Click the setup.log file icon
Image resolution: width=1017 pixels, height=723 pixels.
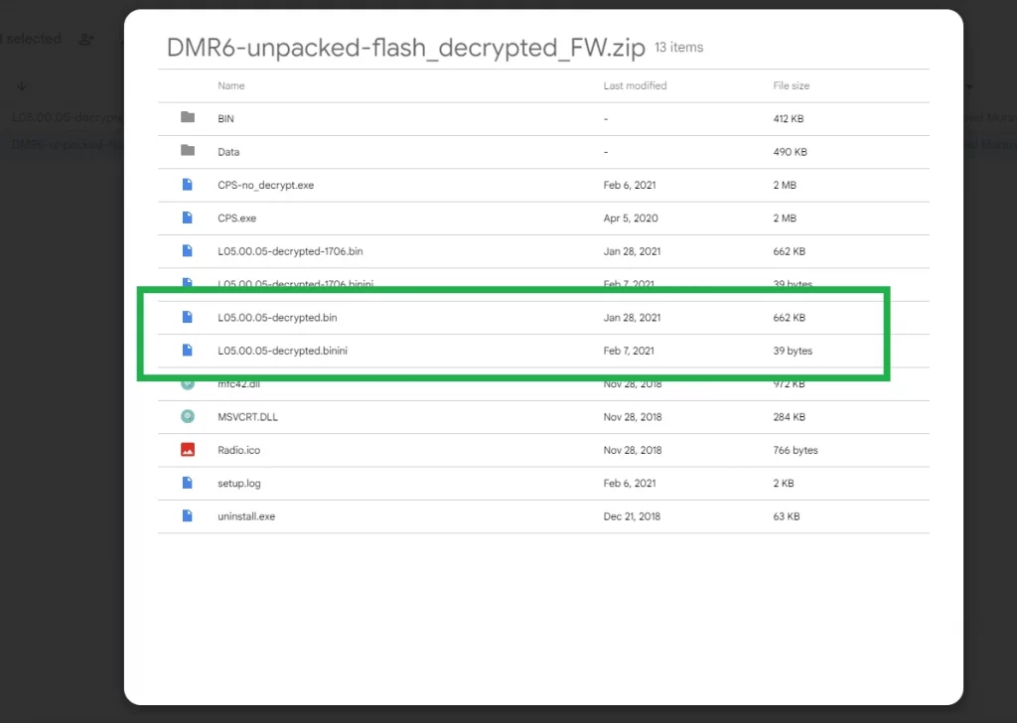187,483
